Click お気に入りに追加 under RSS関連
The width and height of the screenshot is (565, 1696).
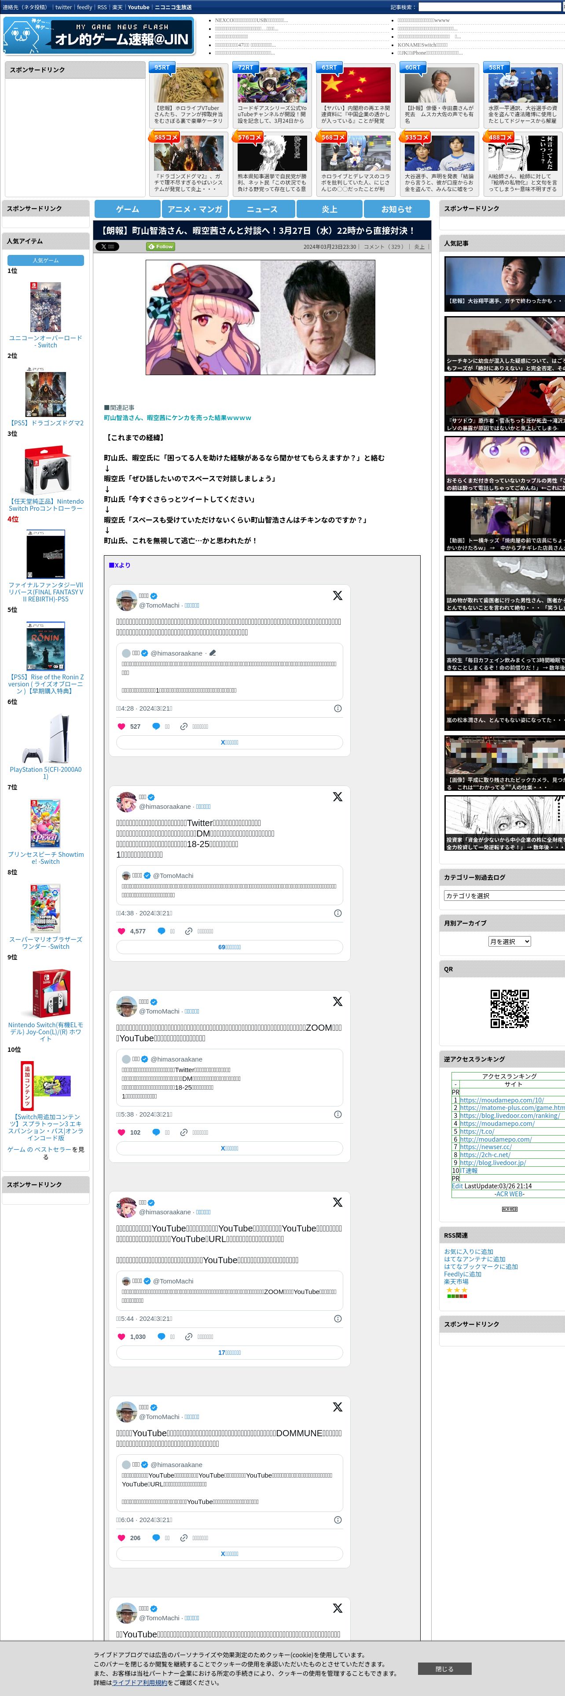tap(468, 1252)
